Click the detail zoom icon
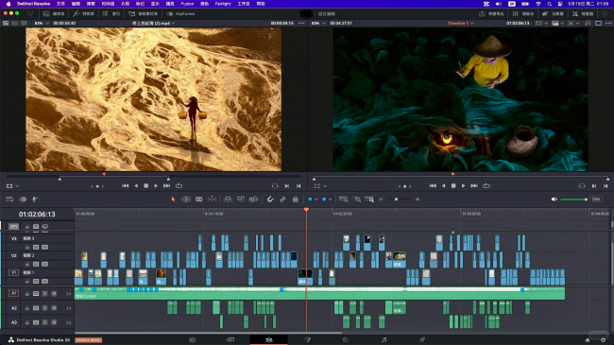The image size is (614, 345). (357, 199)
